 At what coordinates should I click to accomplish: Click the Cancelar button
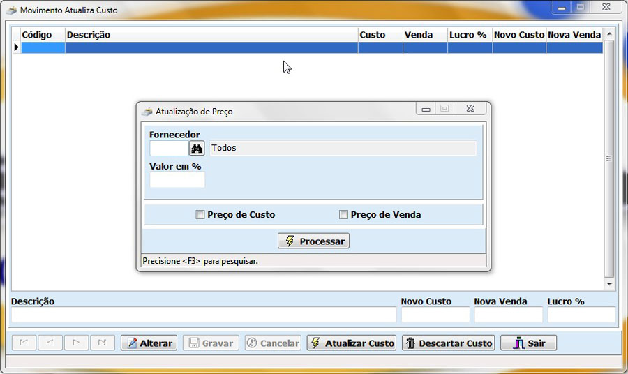[x=273, y=343]
